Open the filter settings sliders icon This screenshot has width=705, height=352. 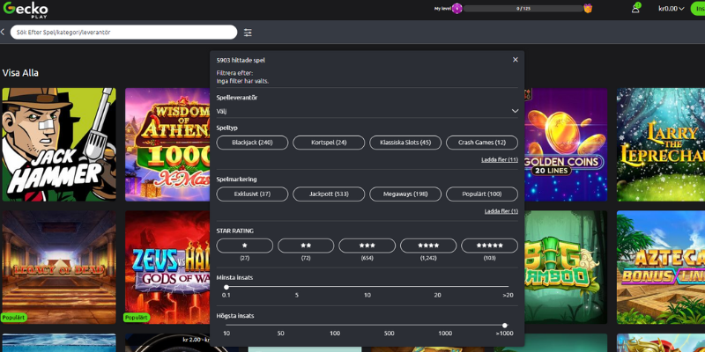248,33
